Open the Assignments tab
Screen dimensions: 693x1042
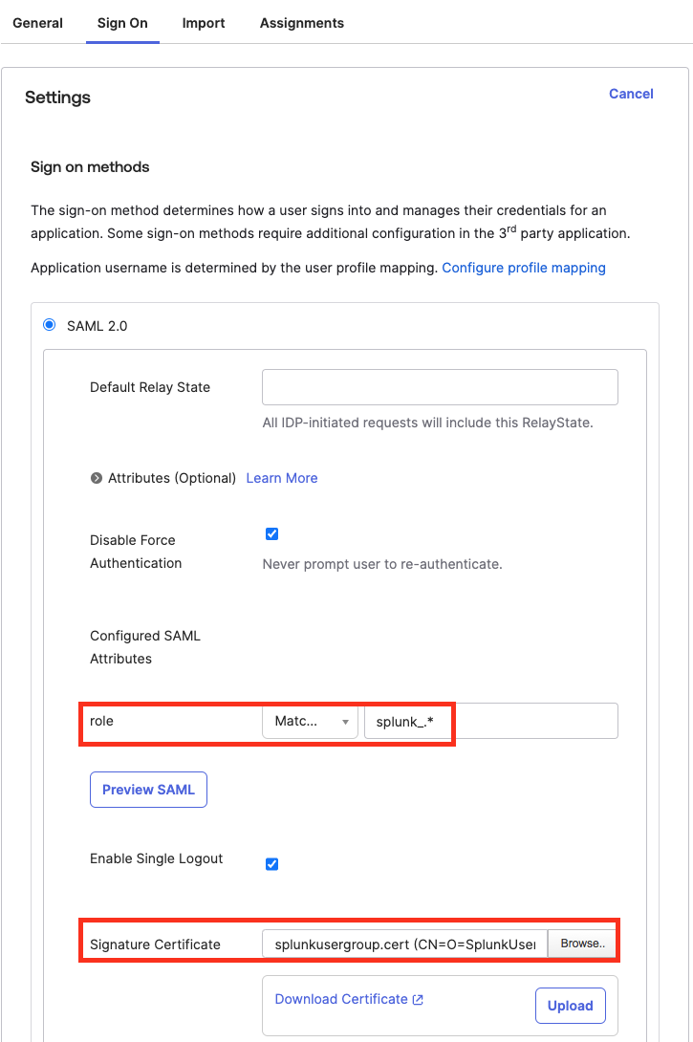click(x=301, y=22)
